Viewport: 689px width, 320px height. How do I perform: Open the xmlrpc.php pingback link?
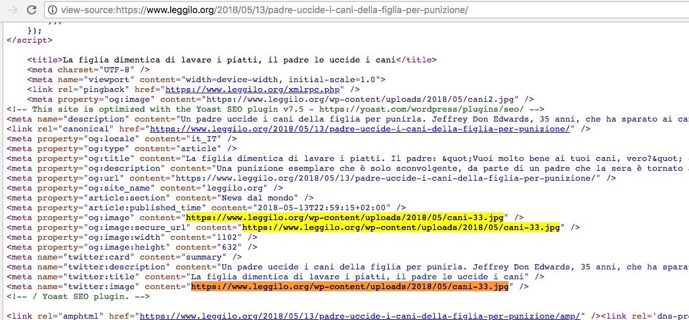[255, 89]
